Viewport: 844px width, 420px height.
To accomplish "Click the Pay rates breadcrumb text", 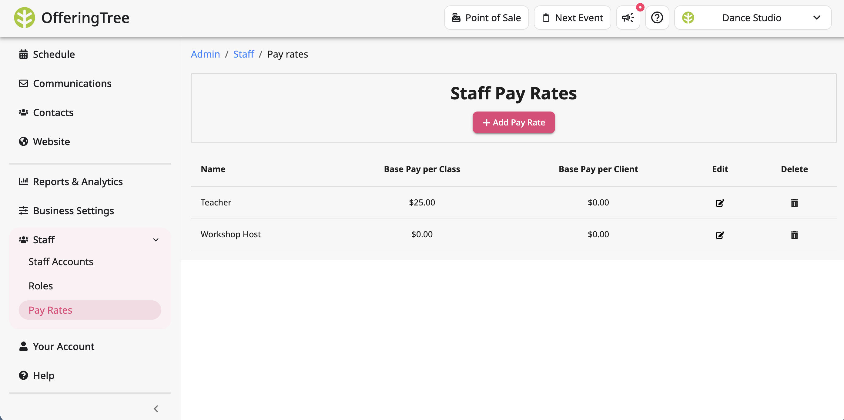I will (287, 54).
